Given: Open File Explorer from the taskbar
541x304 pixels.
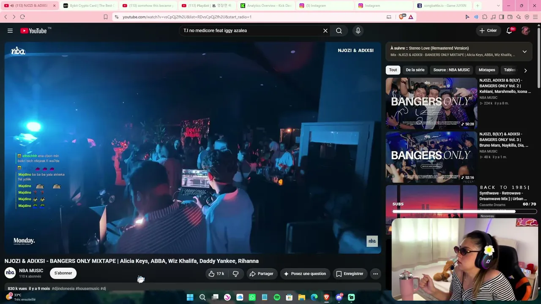Looking at the screenshot, I should click(x=302, y=297).
